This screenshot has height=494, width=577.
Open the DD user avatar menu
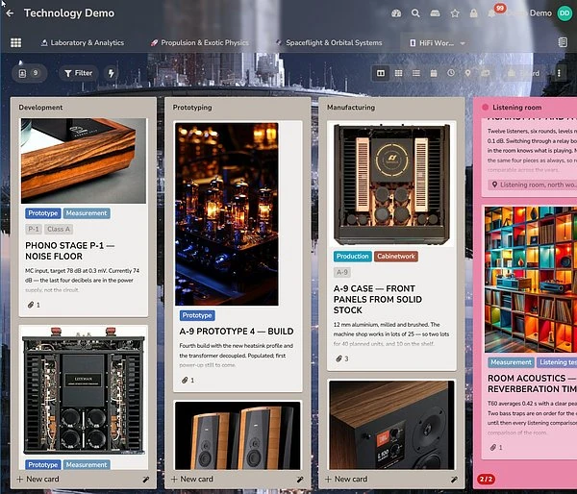tap(564, 13)
